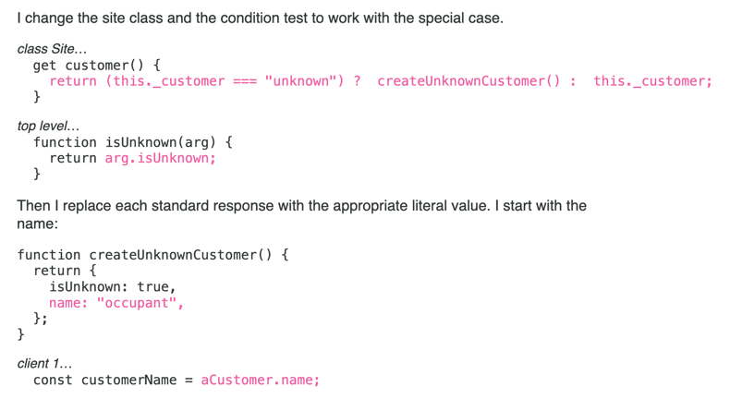Click the pink name: "occupant", line
The image size is (730, 399).
pos(116,303)
